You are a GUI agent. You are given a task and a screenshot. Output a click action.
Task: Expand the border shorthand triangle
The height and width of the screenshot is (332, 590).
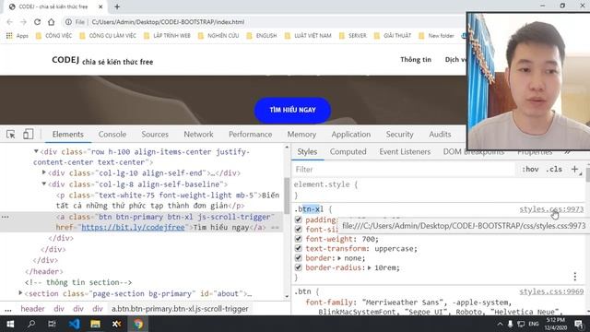pos(339,258)
